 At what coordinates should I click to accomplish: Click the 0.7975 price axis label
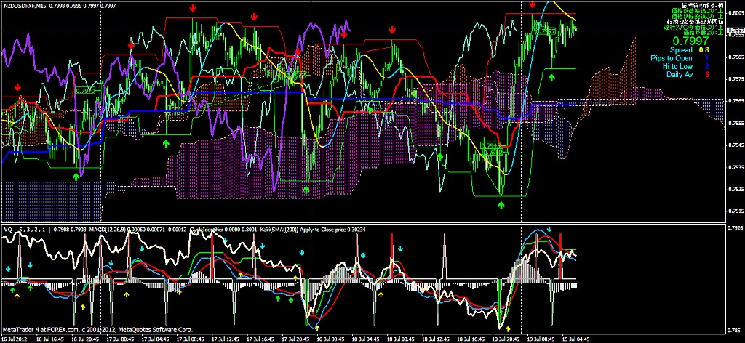tap(735, 78)
